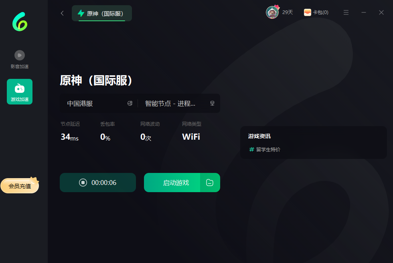Screen dimensions: 393x263
Task: Minimize the accelerator window
Action: [364, 12]
